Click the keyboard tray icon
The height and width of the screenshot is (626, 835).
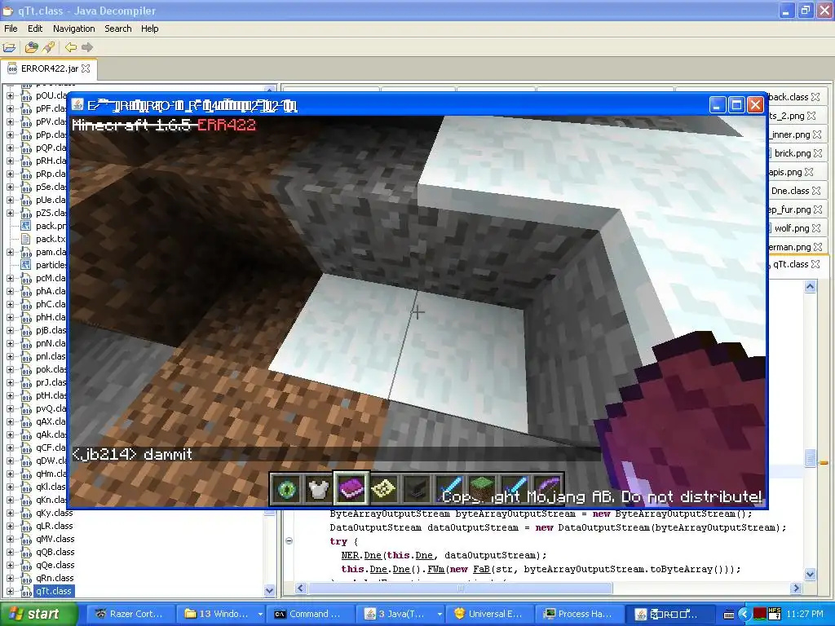[x=730, y=615]
